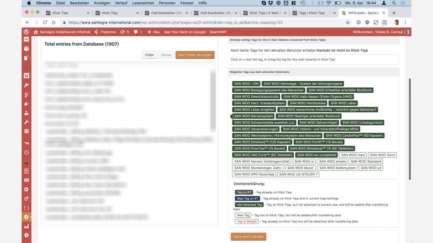433x243 pixels.
Task: Click the comments bubble in the admin bar
Action: pos(138,32)
